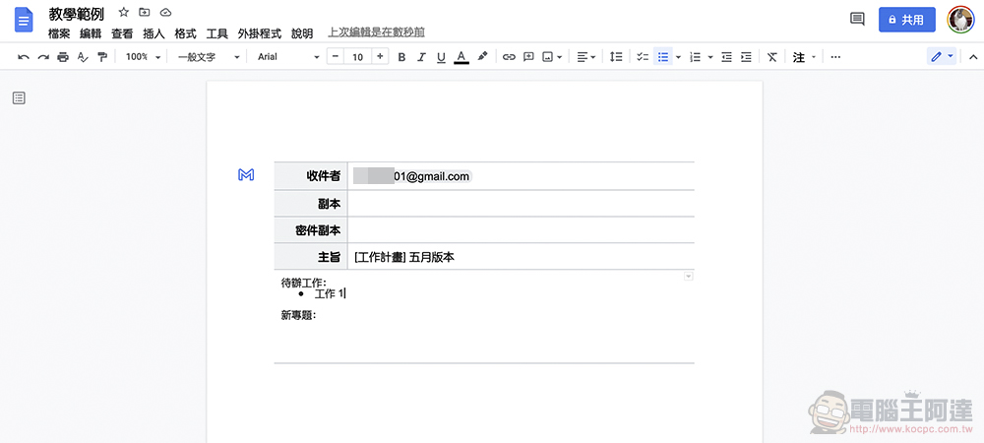This screenshot has width=984, height=443.
Task: Open the 上次編輯是在數秒前 version history link
Action: point(376,32)
